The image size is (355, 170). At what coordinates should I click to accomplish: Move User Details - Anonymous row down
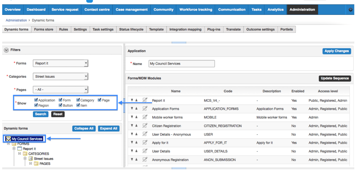tap(132, 134)
